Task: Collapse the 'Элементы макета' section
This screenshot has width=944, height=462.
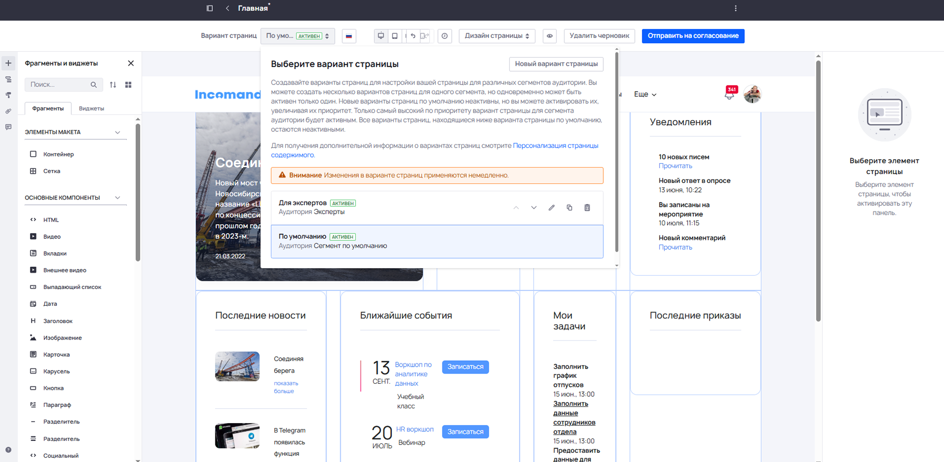Action: (x=118, y=132)
